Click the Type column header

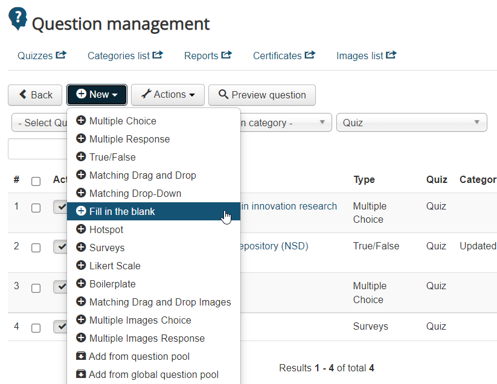[x=364, y=179]
